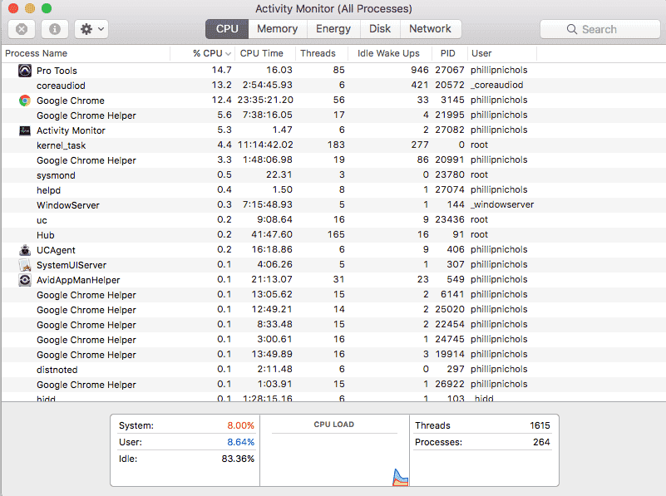
Task: Select Google Chrome Helper with PID 26922
Action: [334, 385]
